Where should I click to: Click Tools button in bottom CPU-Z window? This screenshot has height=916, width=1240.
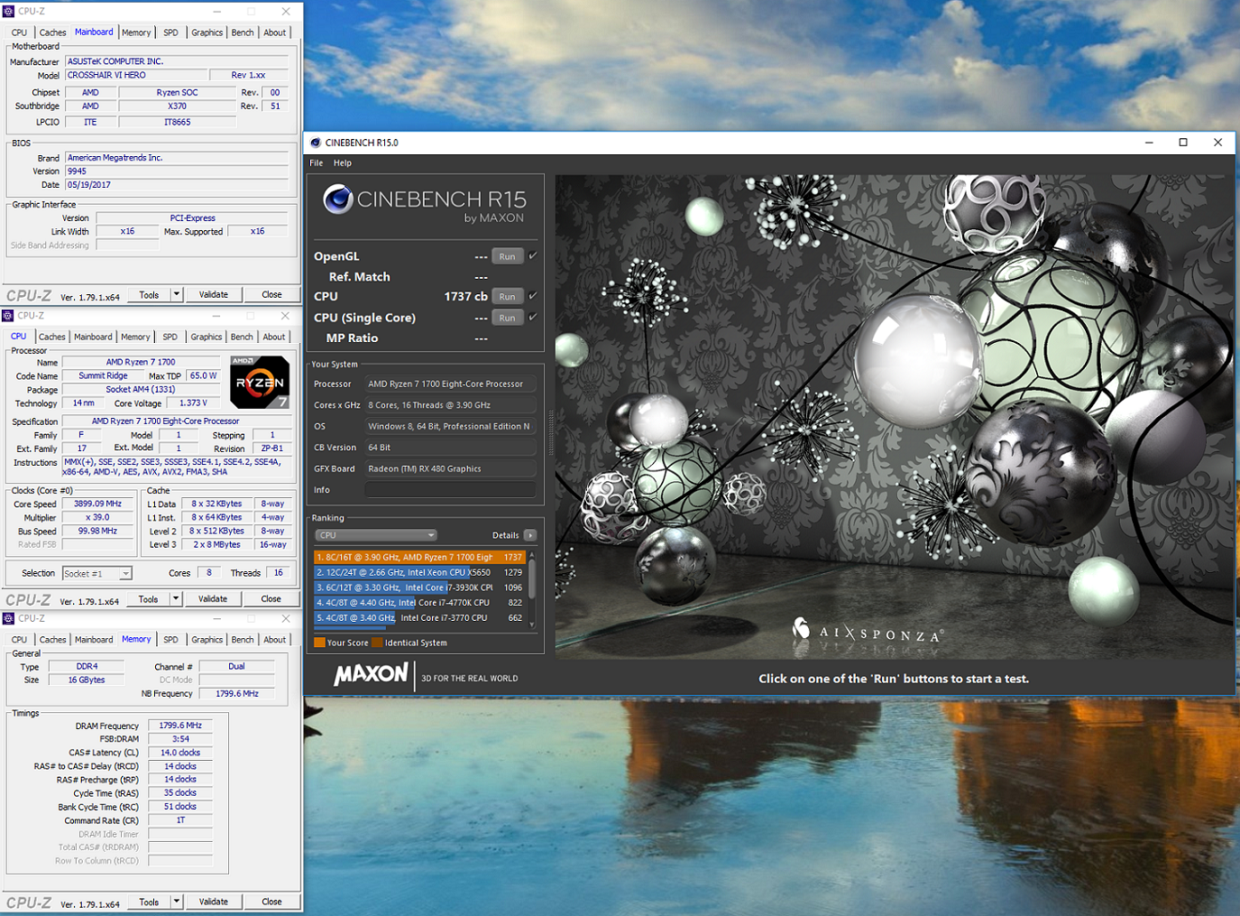point(149,902)
